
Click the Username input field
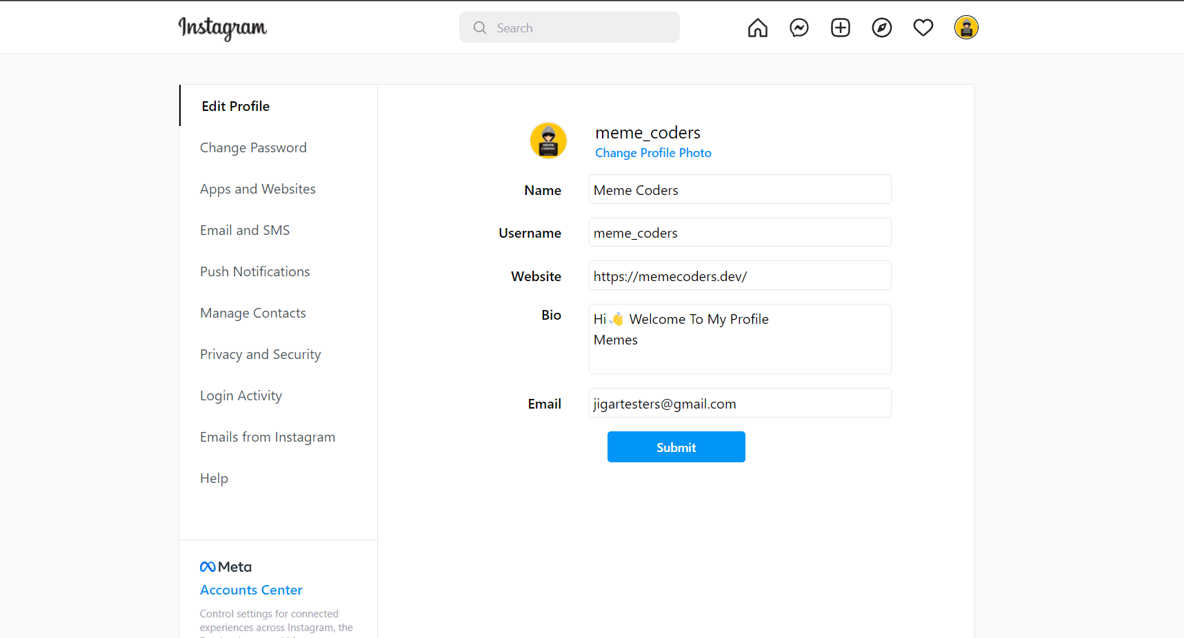point(740,232)
